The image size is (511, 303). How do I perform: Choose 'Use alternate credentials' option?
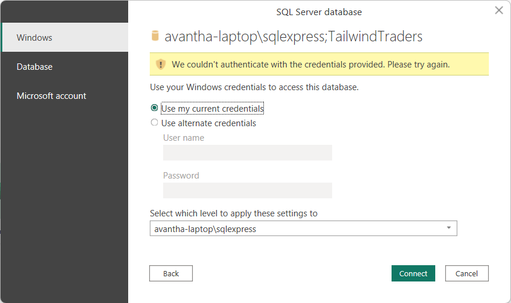pyautogui.click(x=154, y=123)
